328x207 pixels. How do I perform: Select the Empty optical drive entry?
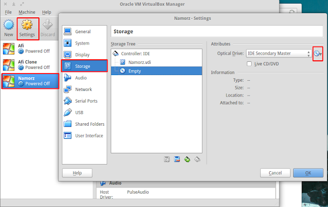(156, 71)
